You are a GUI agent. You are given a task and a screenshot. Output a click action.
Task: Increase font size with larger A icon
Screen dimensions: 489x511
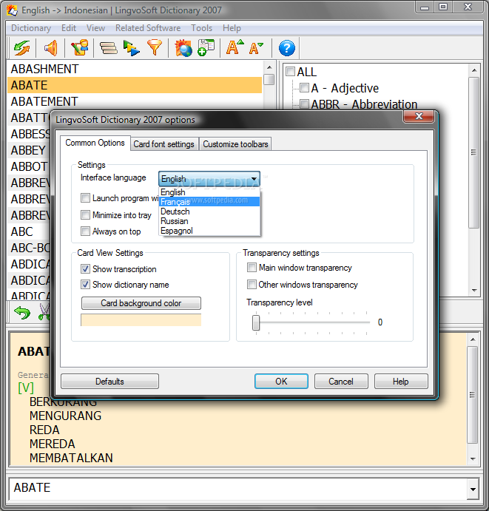tap(235, 47)
